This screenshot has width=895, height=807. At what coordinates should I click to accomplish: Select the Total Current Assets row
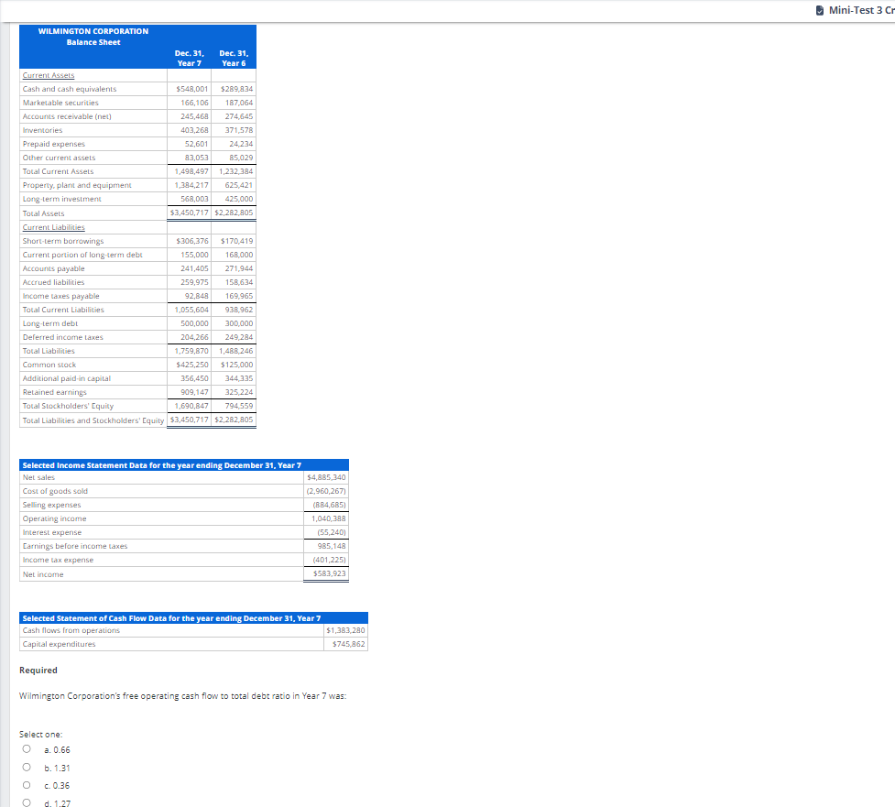point(57,171)
